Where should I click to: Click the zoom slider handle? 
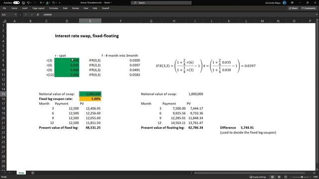coord(302,177)
